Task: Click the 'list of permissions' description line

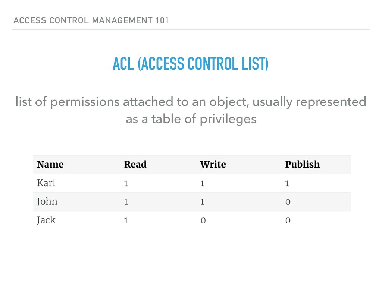Action: pyautogui.click(x=191, y=101)
